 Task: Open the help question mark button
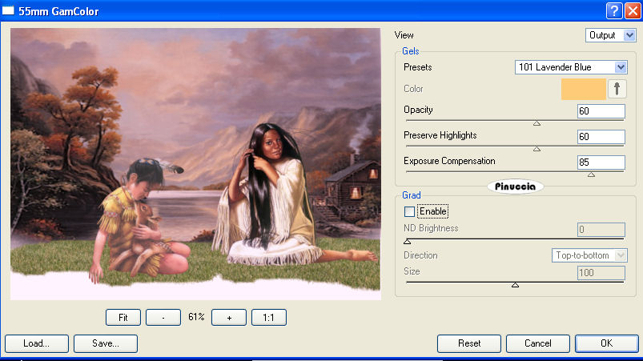614,11
